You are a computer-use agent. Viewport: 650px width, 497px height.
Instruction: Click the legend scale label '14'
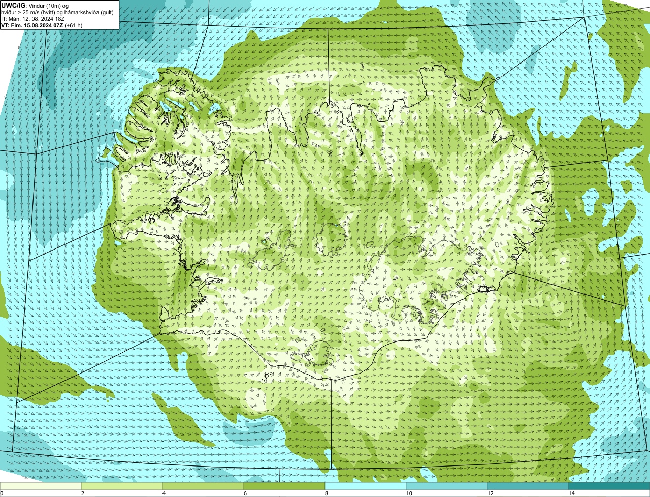pyautogui.click(x=571, y=493)
